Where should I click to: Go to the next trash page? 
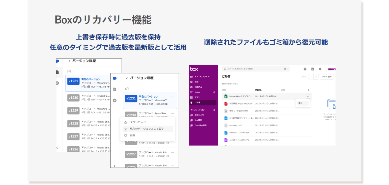click(316, 77)
